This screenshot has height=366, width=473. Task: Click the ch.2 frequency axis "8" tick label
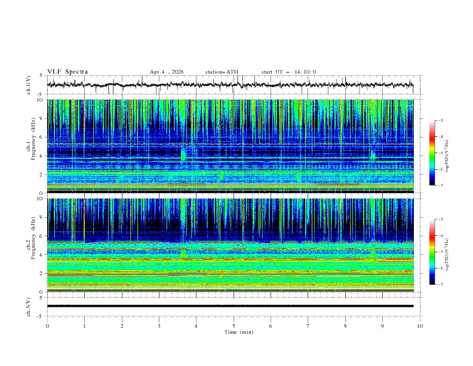point(41,218)
